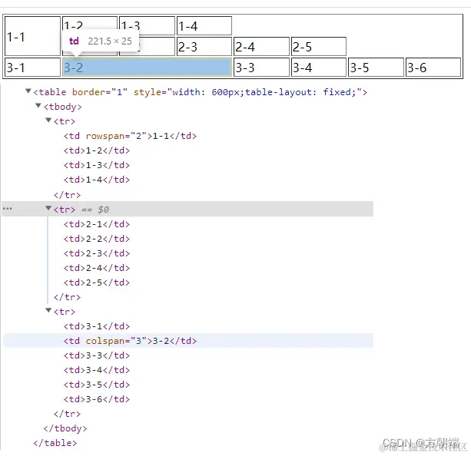Select the <td>3-3</td> node
The image size is (471, 456).
[x=97, y=355]
